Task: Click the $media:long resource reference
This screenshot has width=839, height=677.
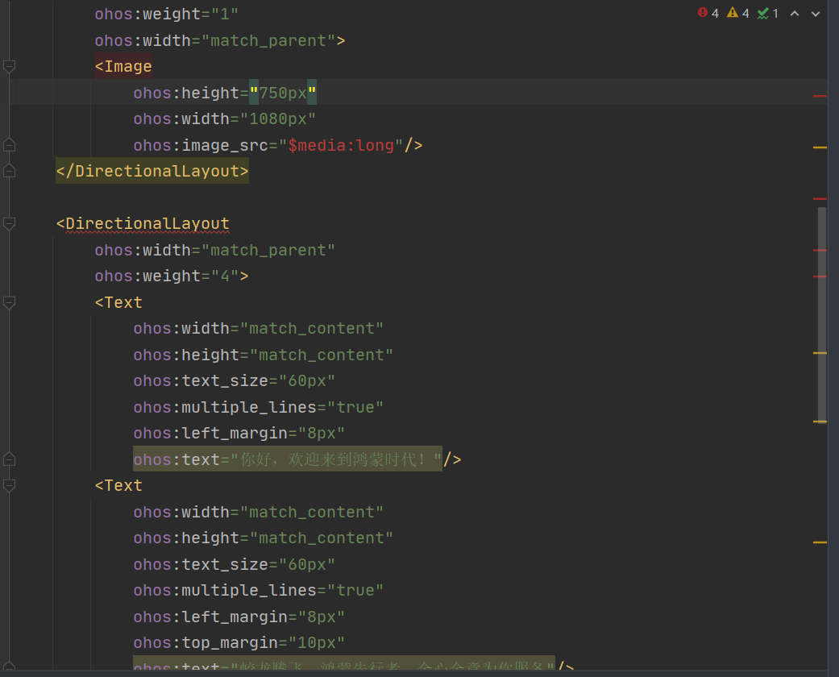Action: [345, 146]
